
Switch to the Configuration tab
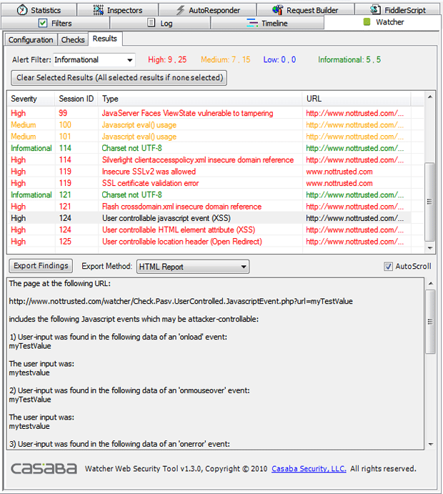click(x=31, y=40)
